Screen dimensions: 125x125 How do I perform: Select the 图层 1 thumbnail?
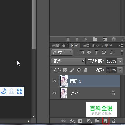[x=64, y=81]
